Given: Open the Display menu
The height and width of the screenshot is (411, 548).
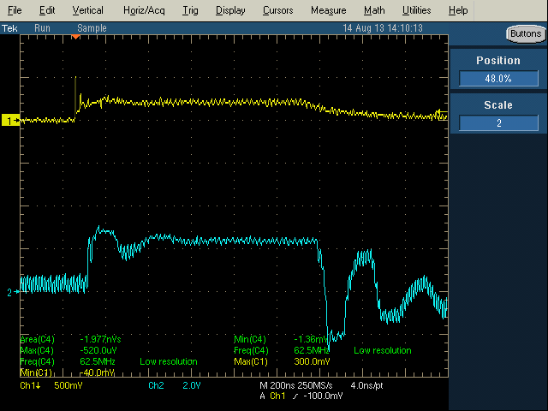Looking at the screenshot, I should pos(230,10).
